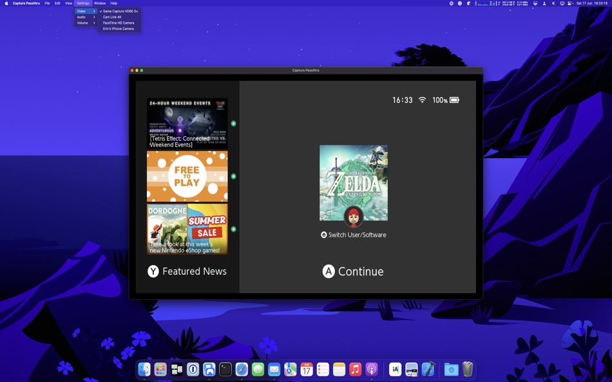This screenshot has width=612, height=382.
Task: Click the CPU graph in menu bar
Action: [483, 3]
